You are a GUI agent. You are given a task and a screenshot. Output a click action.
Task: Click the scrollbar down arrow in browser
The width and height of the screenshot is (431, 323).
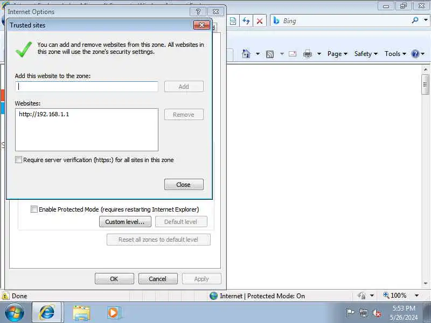pos(426,283)
